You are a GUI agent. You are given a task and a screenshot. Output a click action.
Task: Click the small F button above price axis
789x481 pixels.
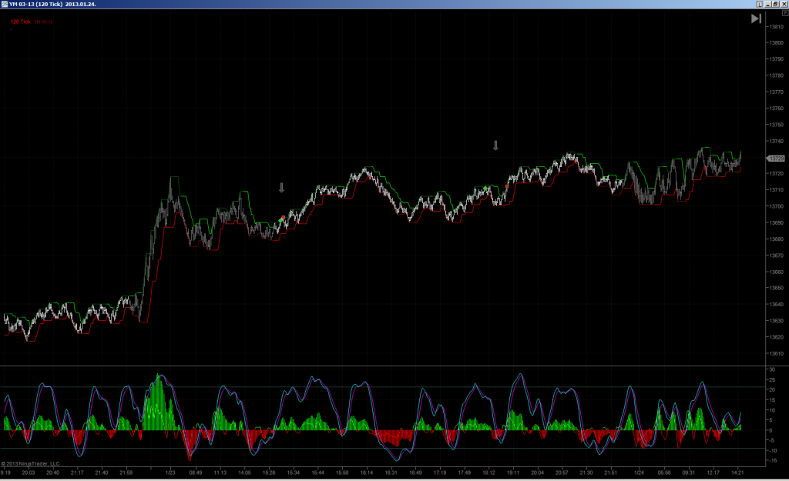point(785,14)
